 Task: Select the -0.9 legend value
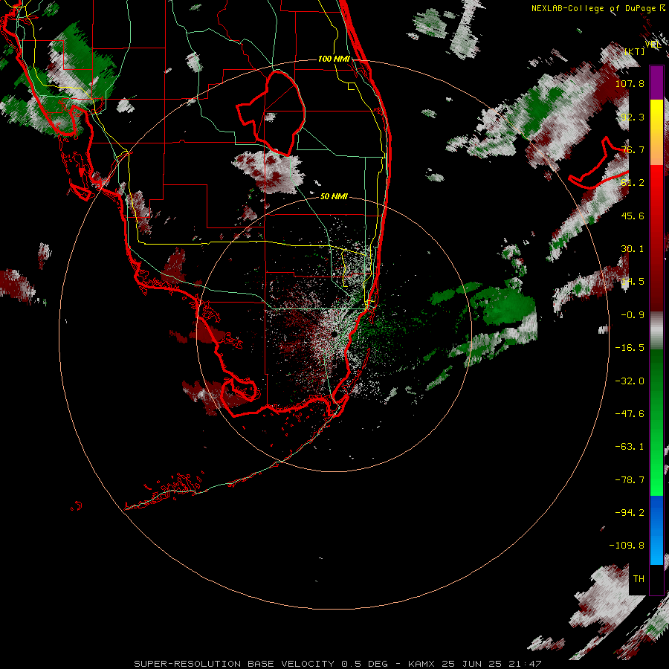pyautogui.click(x=633, y=315)
